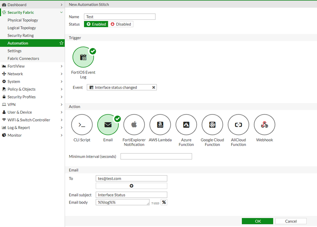Pick the Azure Function action
This screenshot has width=317, height=227.
pyautogui.click(x=186, y=125)
